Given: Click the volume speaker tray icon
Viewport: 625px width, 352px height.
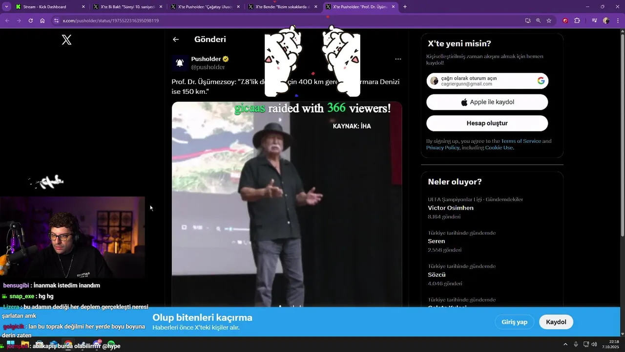Looking at the screenshot, I should click(594, 344).
